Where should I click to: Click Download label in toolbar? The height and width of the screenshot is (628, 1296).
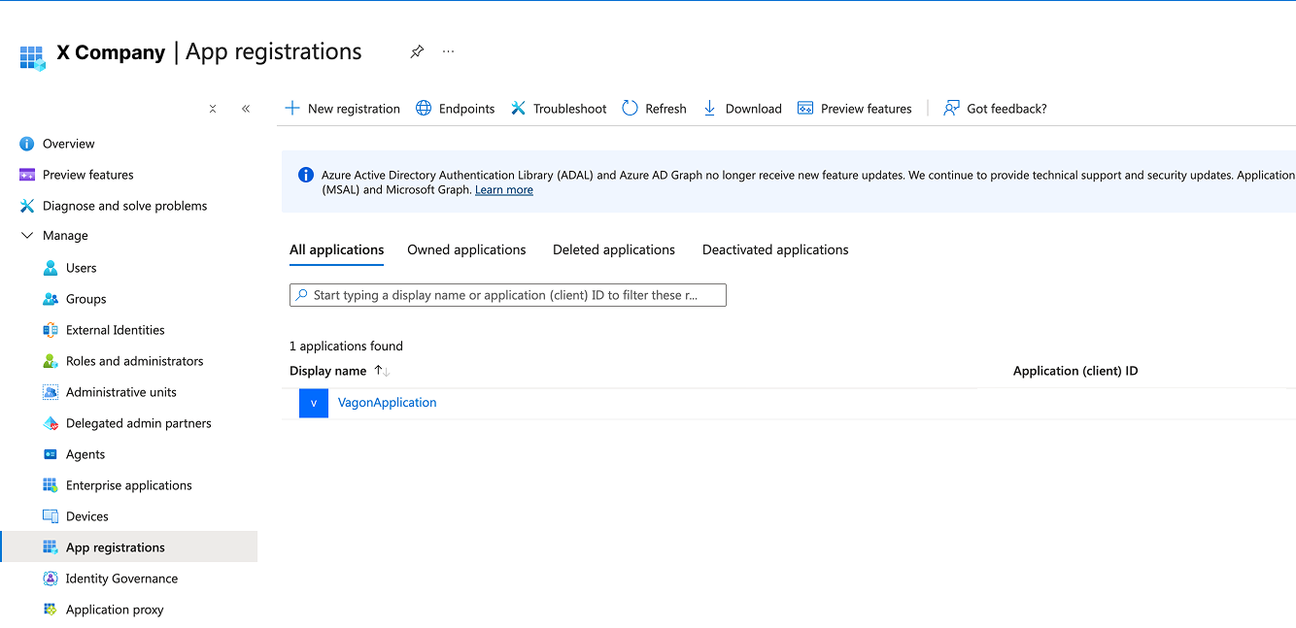point(754,109)
